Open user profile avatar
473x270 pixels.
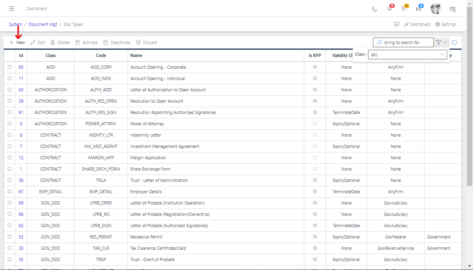[435, 9]
